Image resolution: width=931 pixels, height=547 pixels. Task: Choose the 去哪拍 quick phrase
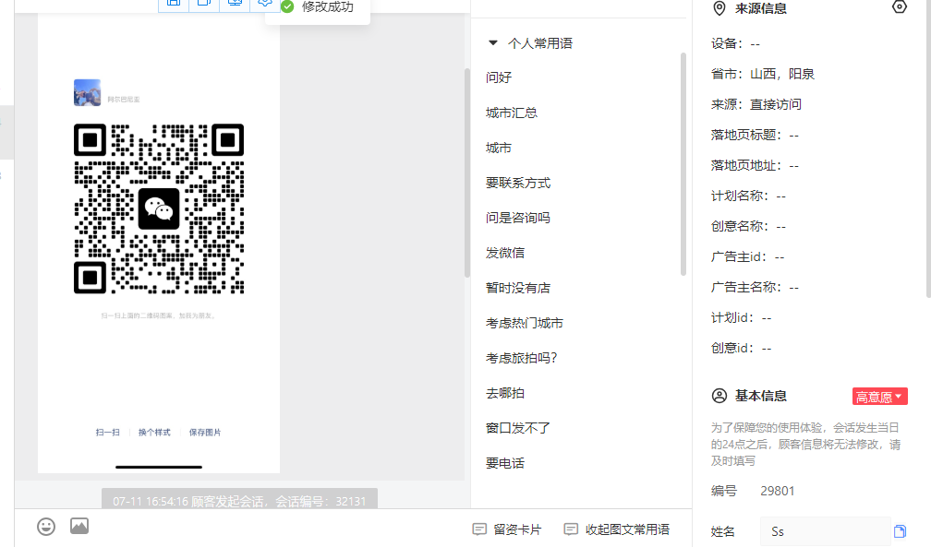point(505,393)
